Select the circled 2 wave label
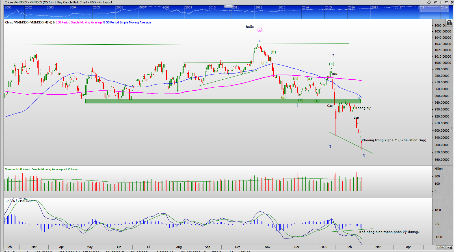This screenshot has width=454, height=252. pos(260,30)
